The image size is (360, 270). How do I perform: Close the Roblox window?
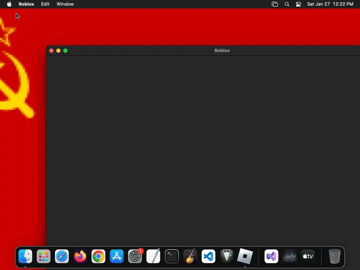point(51,51)
